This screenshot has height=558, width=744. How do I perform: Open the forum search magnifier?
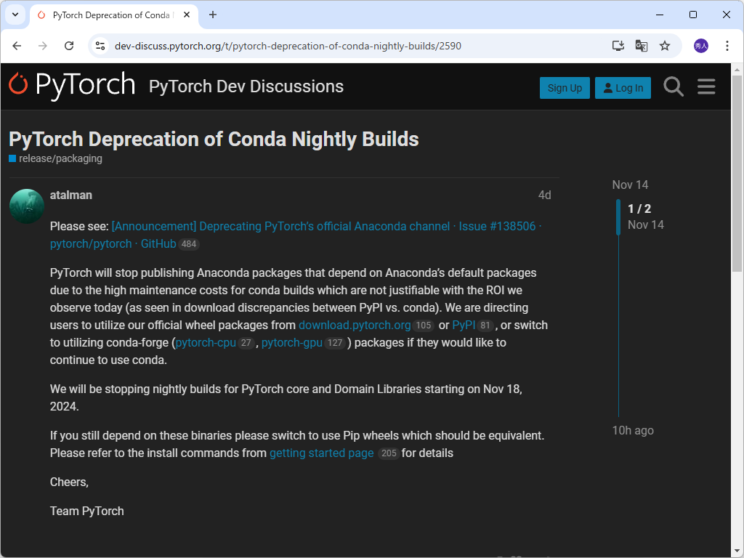tap(674, 87)
